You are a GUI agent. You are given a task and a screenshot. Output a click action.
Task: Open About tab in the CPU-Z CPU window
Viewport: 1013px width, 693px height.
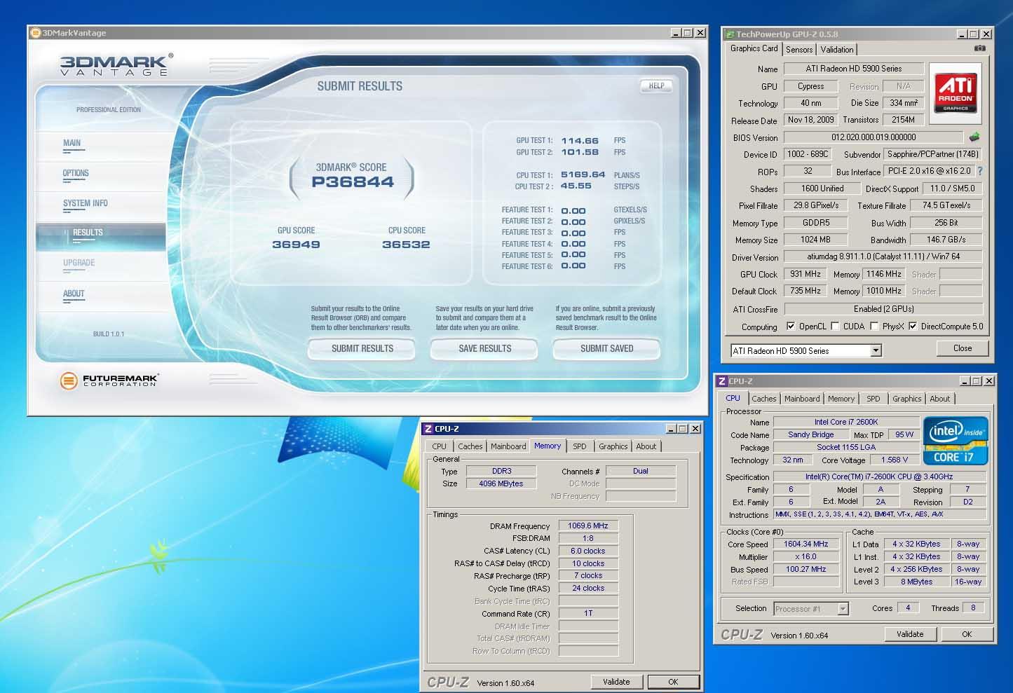[939, 399]
